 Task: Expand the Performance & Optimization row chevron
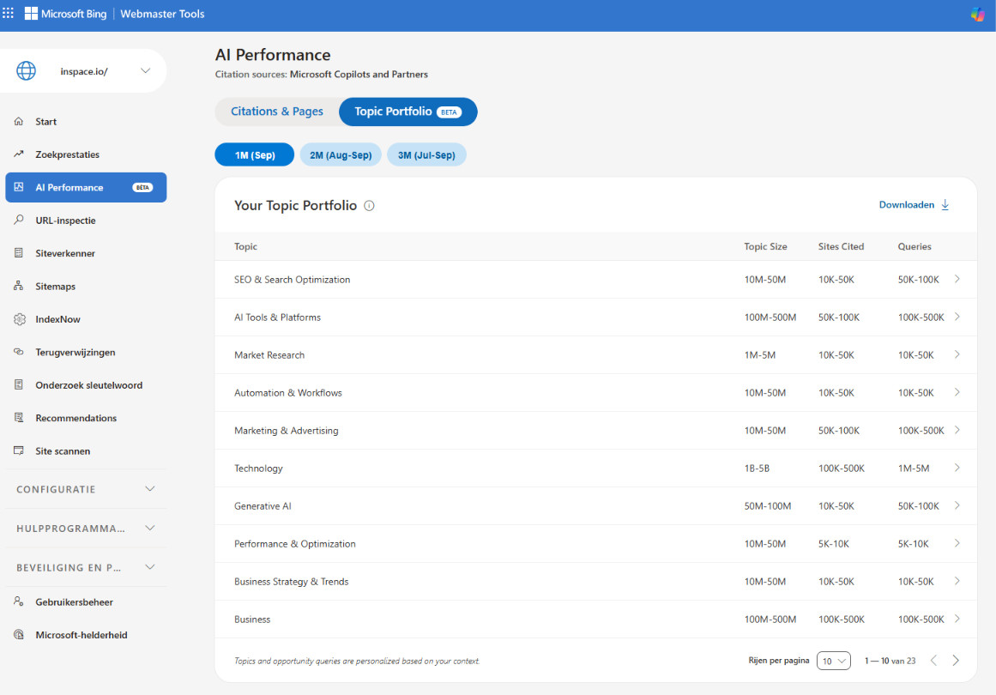957,543
